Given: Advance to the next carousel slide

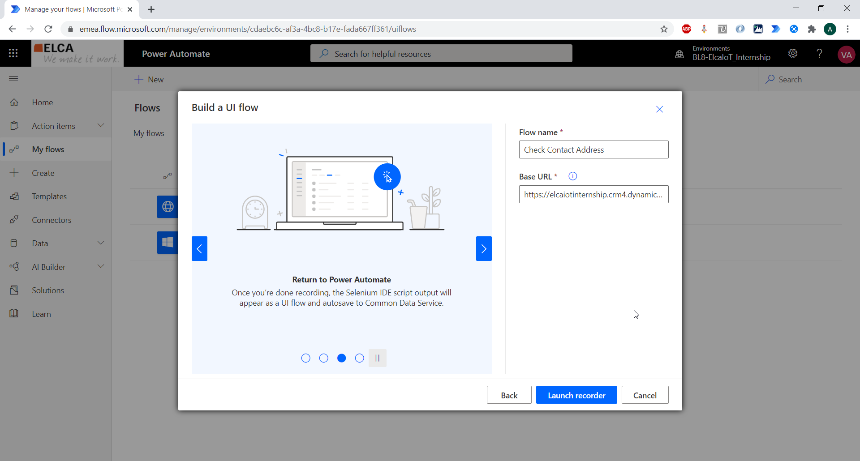Looking at the screenshot, I should point(484,249).
